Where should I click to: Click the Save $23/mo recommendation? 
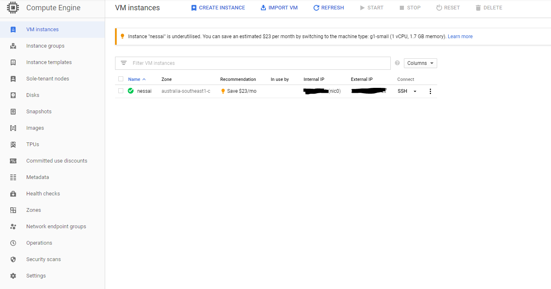[x=242, y=91]
